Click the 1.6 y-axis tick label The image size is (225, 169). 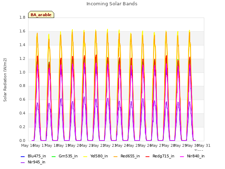click(22, 31)
